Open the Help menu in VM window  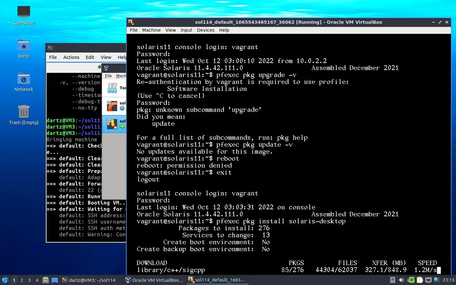click(x=224, y=30)
